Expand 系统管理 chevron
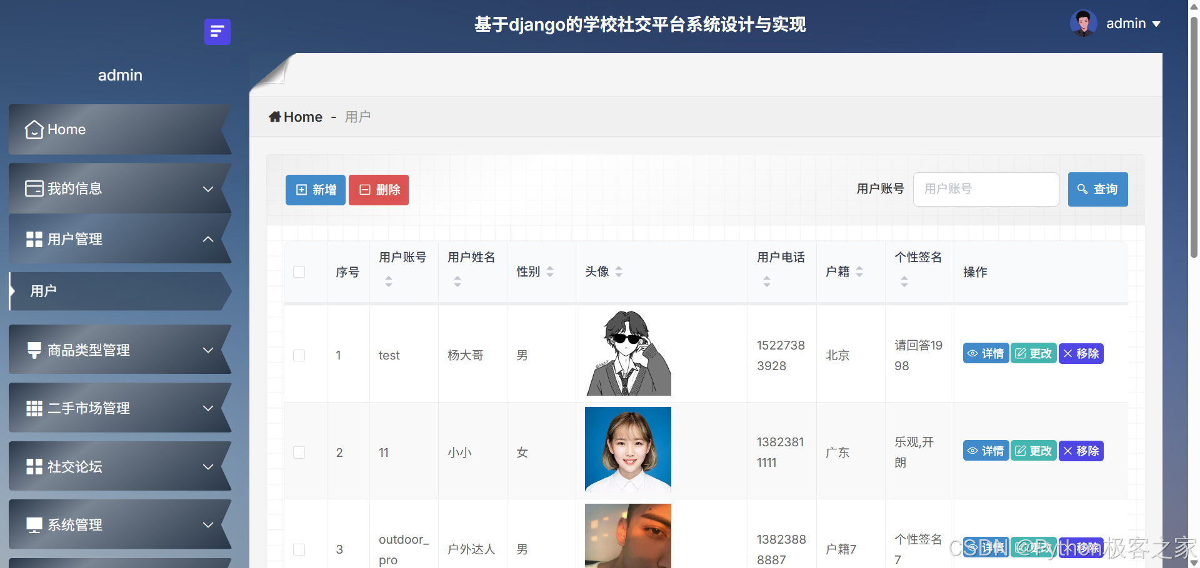This screenshot has width=1200, height=568. coord(208,525)
